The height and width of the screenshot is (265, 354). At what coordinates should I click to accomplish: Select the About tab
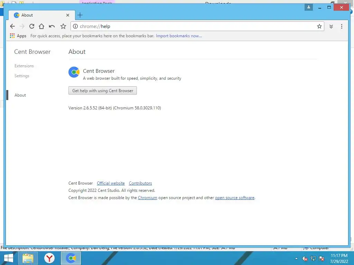(42, 15)
